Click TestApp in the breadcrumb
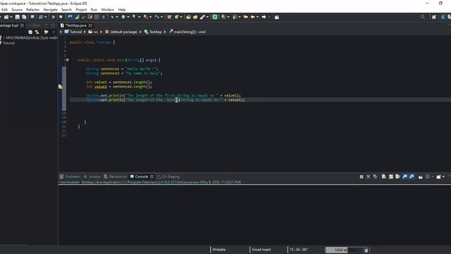Image resolution: width=451 pixels, height=254 pixels. 155,32
